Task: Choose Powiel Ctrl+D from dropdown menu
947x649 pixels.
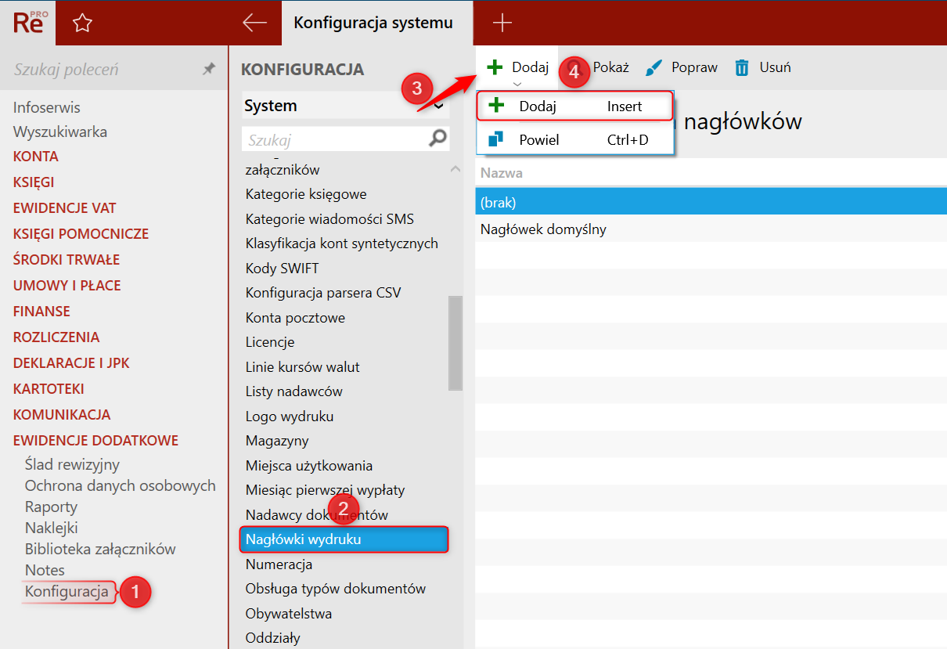Action: pyautogui.click(x=574, y=141)
